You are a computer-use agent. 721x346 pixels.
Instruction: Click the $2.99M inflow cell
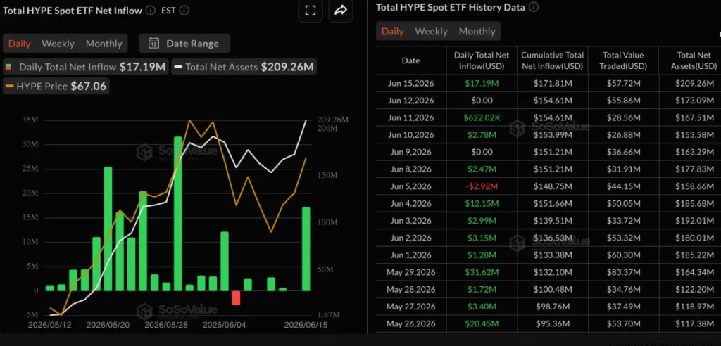click(482, 221)
